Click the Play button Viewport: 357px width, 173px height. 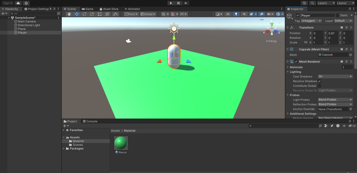click(171, 3)
